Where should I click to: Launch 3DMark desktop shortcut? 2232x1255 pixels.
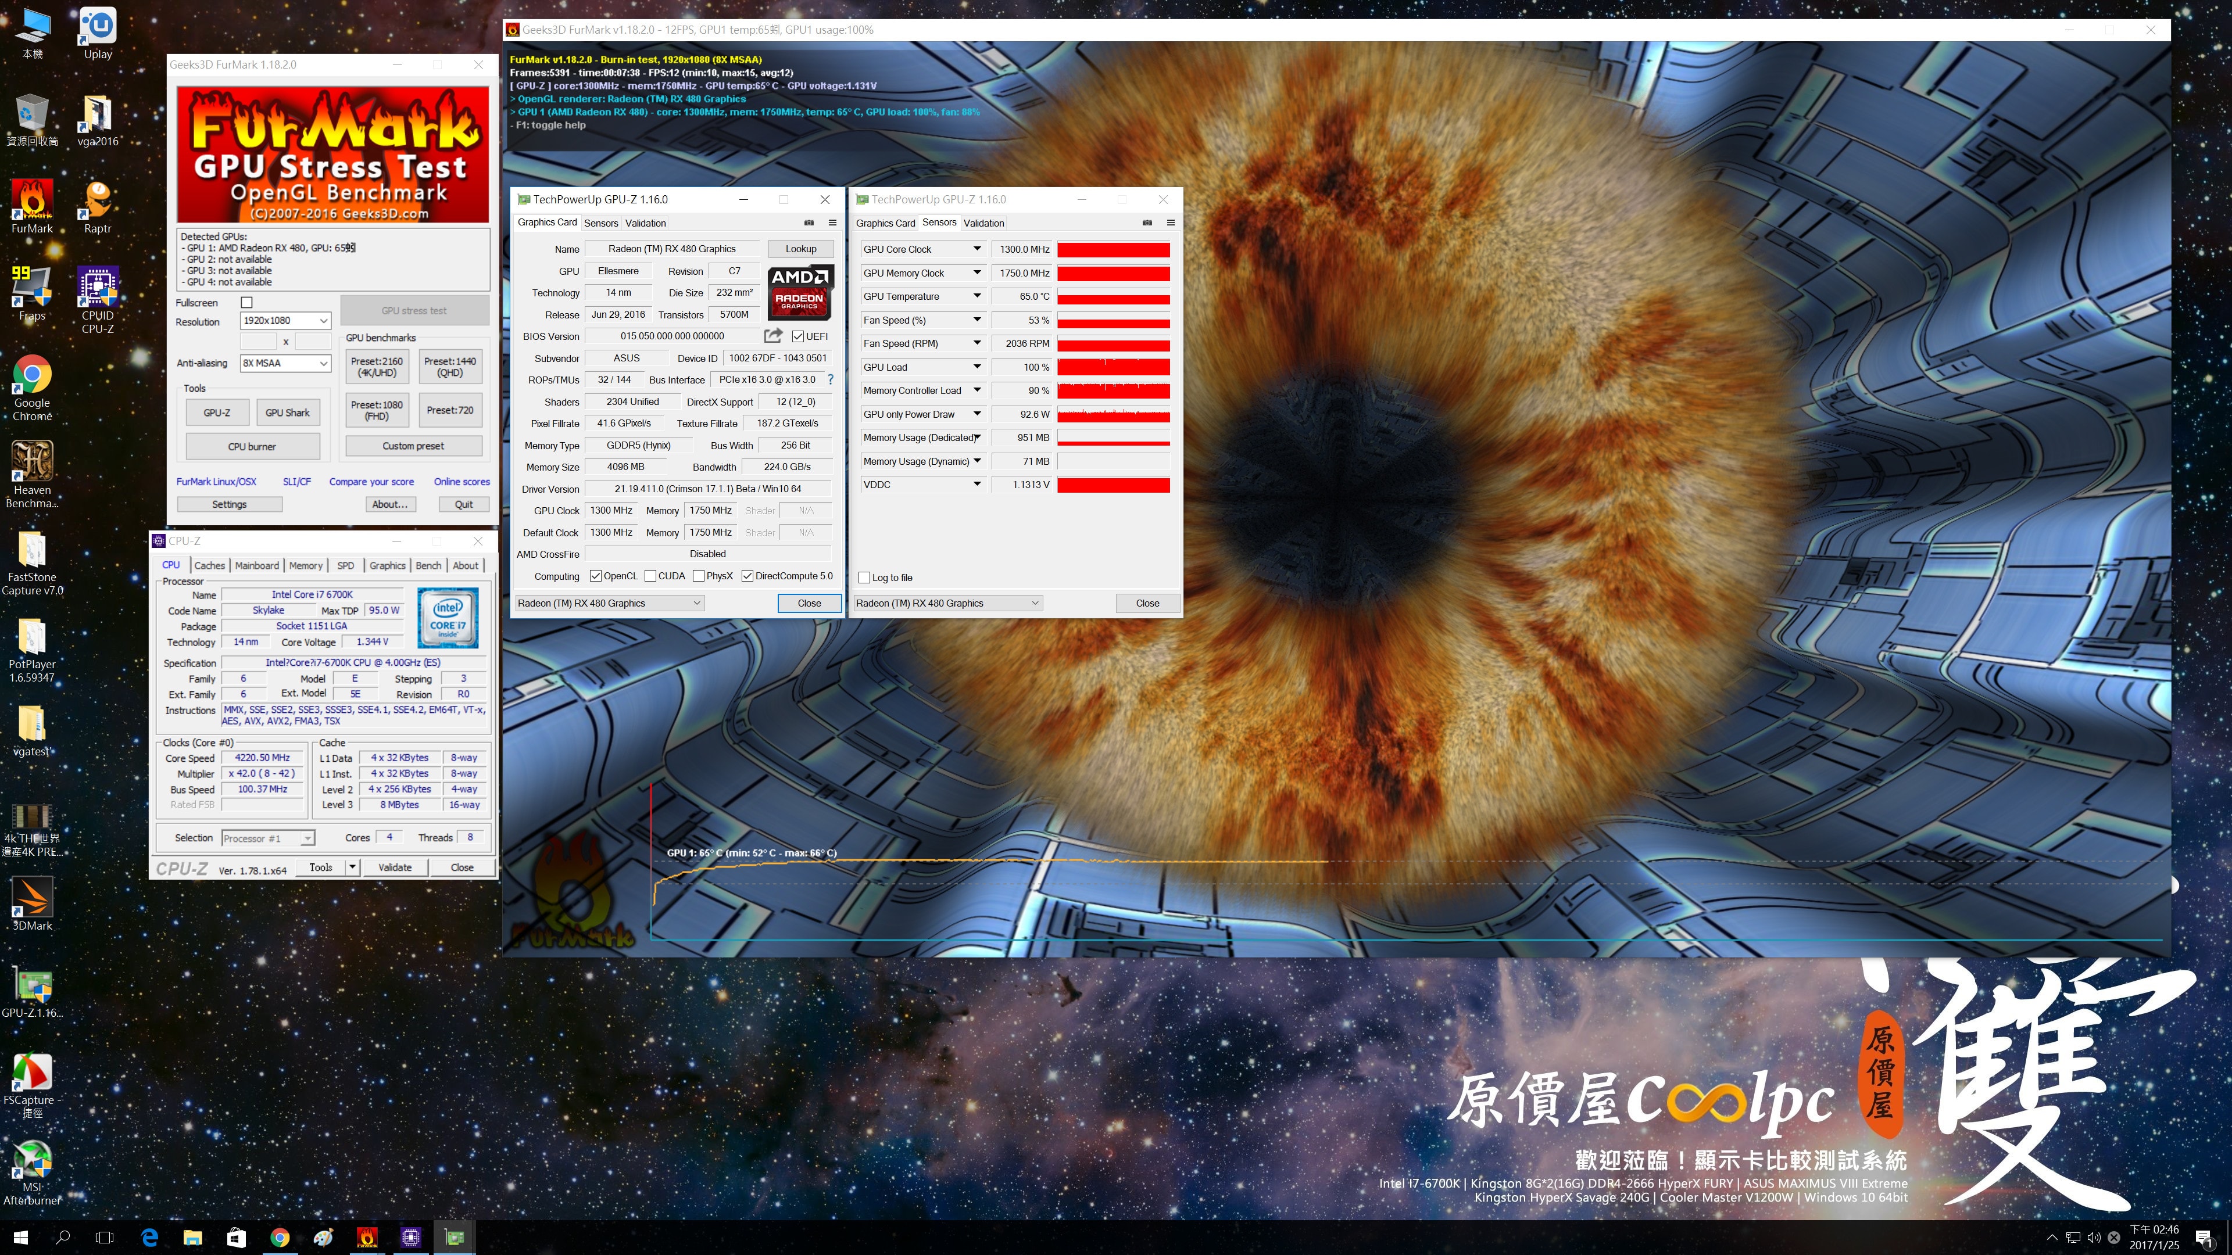click(x=32, y=903)
